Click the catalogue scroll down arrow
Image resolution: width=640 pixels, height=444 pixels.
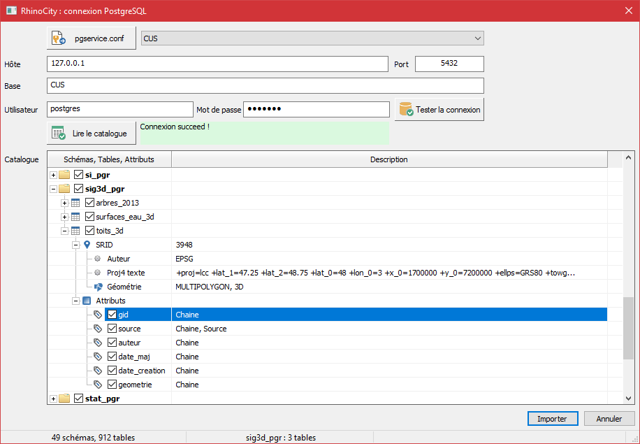coord(629,399)
